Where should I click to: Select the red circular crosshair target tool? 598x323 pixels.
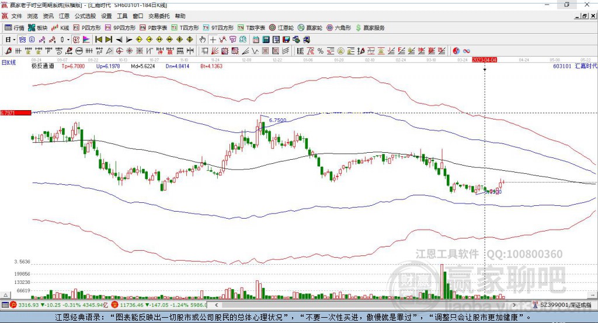point(119,51)
